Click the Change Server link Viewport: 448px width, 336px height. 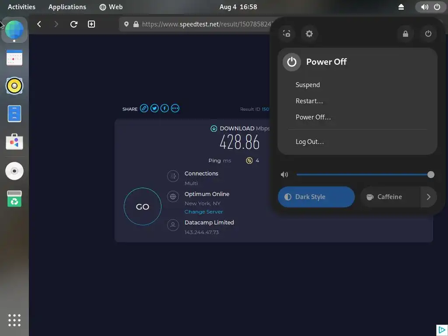[x=204, y=212]
